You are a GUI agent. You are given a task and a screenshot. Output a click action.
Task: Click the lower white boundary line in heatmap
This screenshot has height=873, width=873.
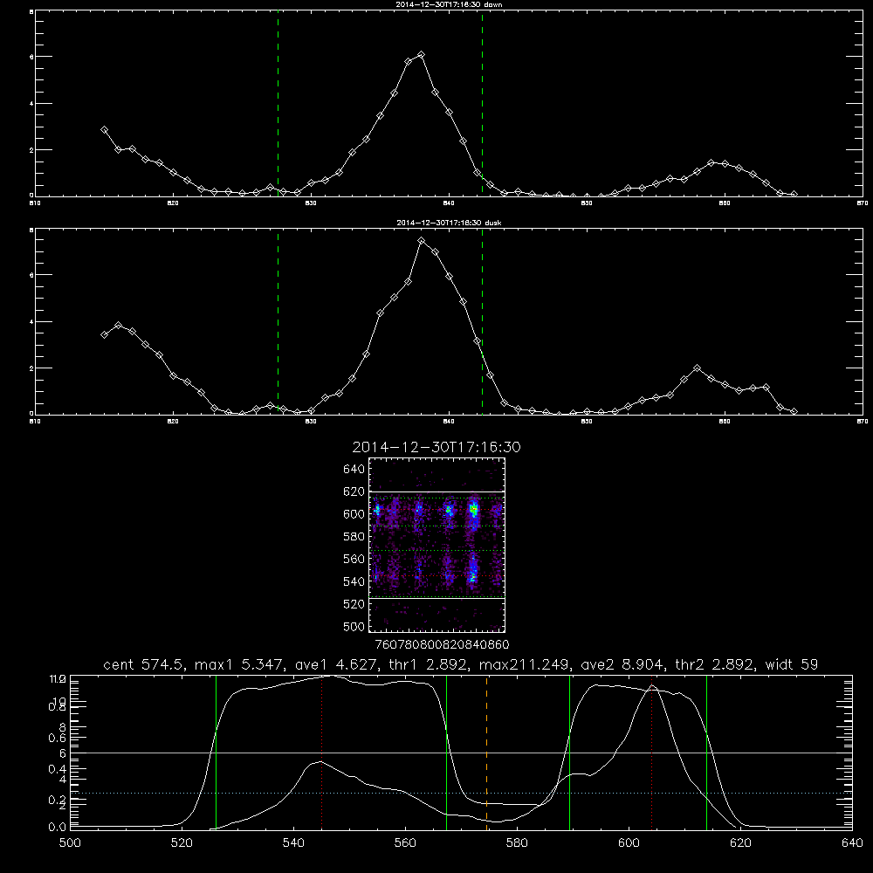[x=436, y=599]
